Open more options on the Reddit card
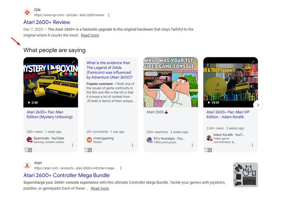The height and width of the screenshot is (197, 295). [x=132, y=145]
